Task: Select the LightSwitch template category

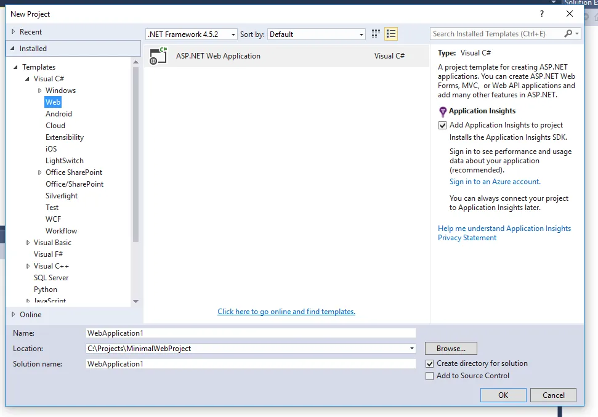Action: [65, 161]
